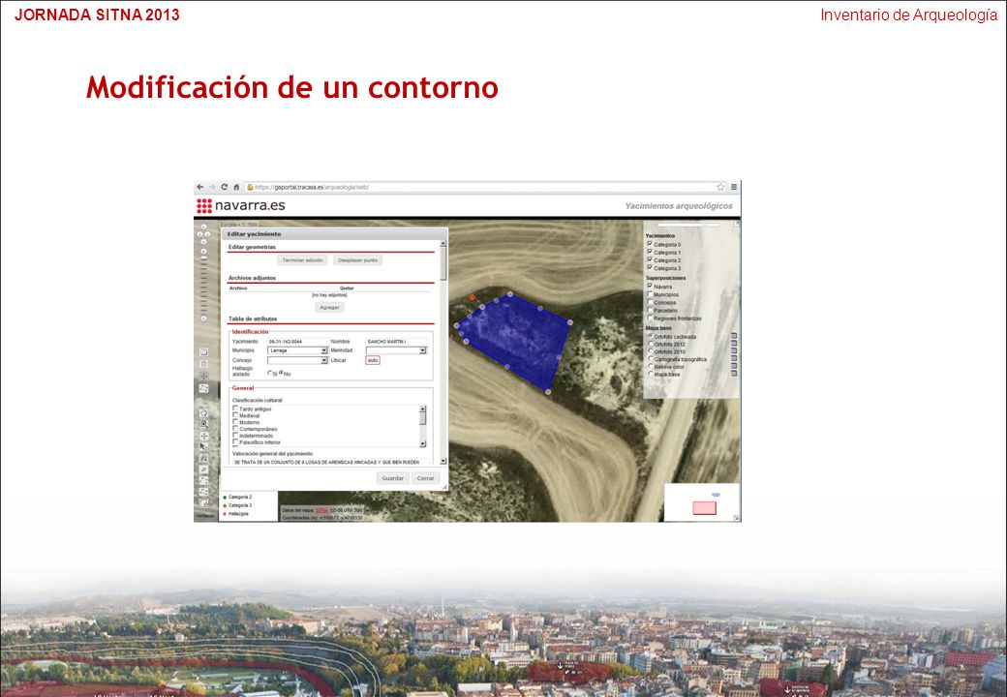The image size is (1007, 697).
Task: Zoom out with the minus button below slider
Action: pos(203,318)
